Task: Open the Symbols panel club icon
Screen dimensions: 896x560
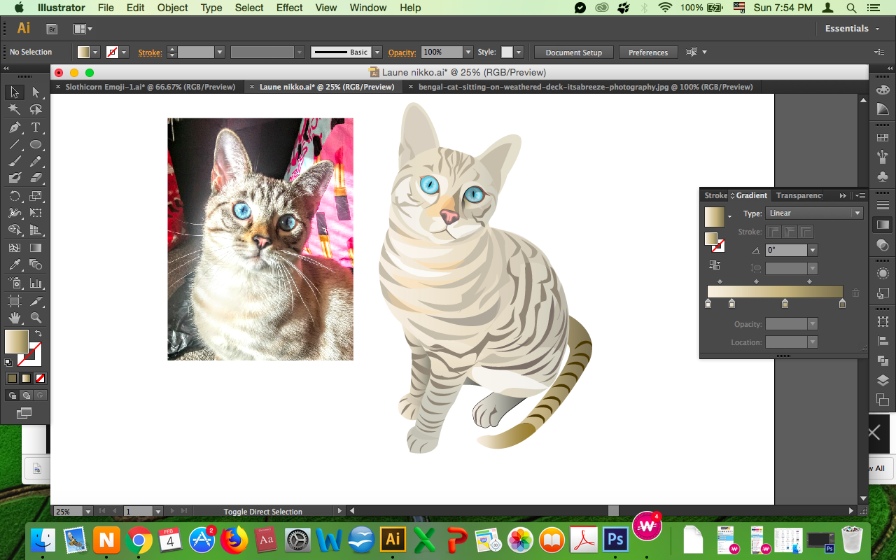Action: (883, 176)
